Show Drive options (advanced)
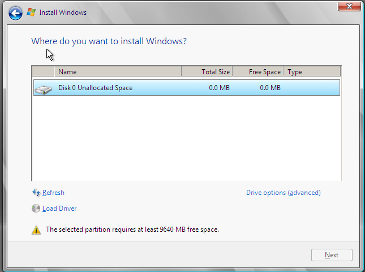The height and width of the screenshot is (272, 365). pos(283,193)
